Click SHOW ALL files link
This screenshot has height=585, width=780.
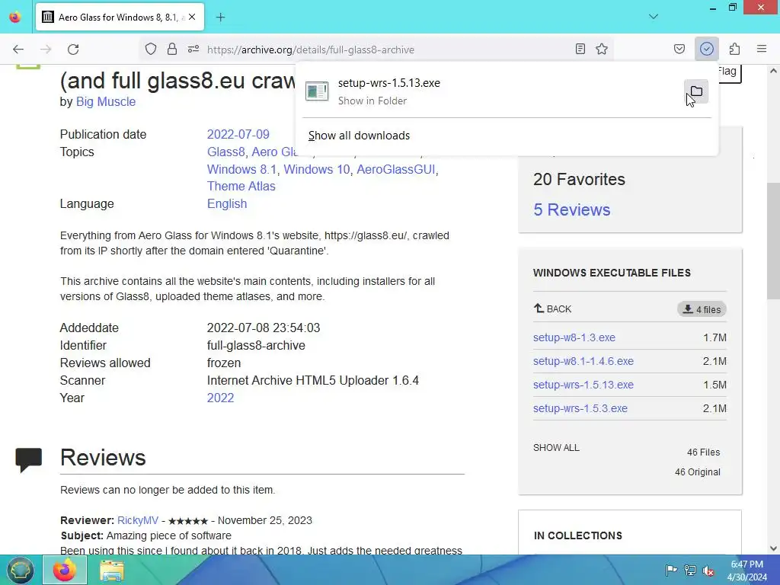point(556,448)
